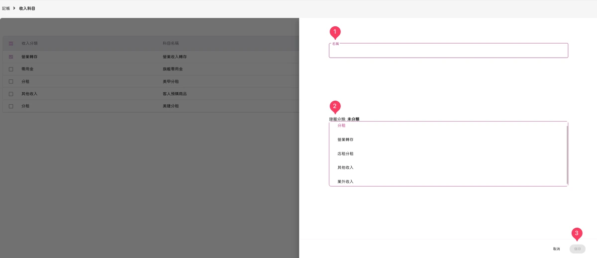Focus the 名稱 input field
Screen dimensions: 597x258
pyautogui.click(x=448, y=51)
